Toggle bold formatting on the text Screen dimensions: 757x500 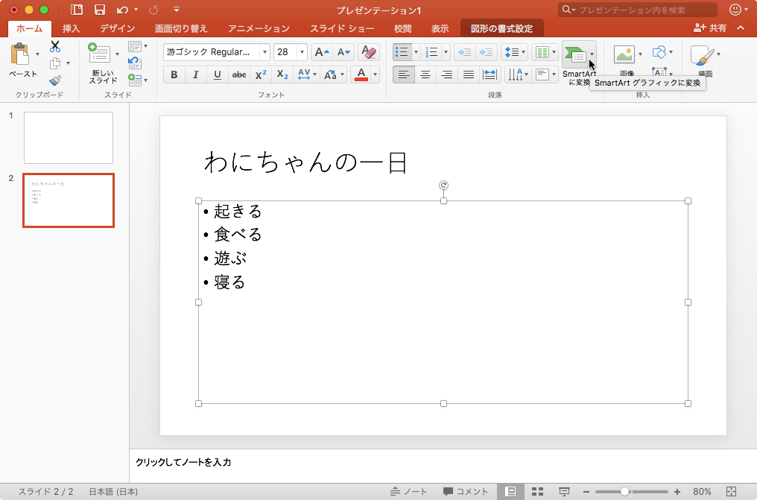[x=173, y=75]
